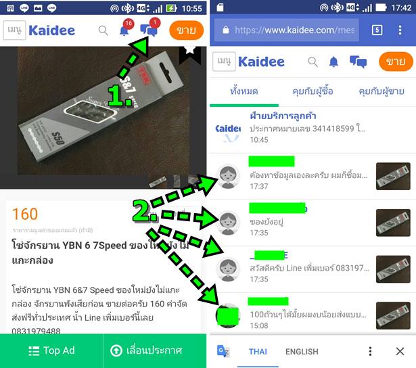Close the Google Translate bar
The width and height of the screenshot is (416, 368).
coord(400,351)
